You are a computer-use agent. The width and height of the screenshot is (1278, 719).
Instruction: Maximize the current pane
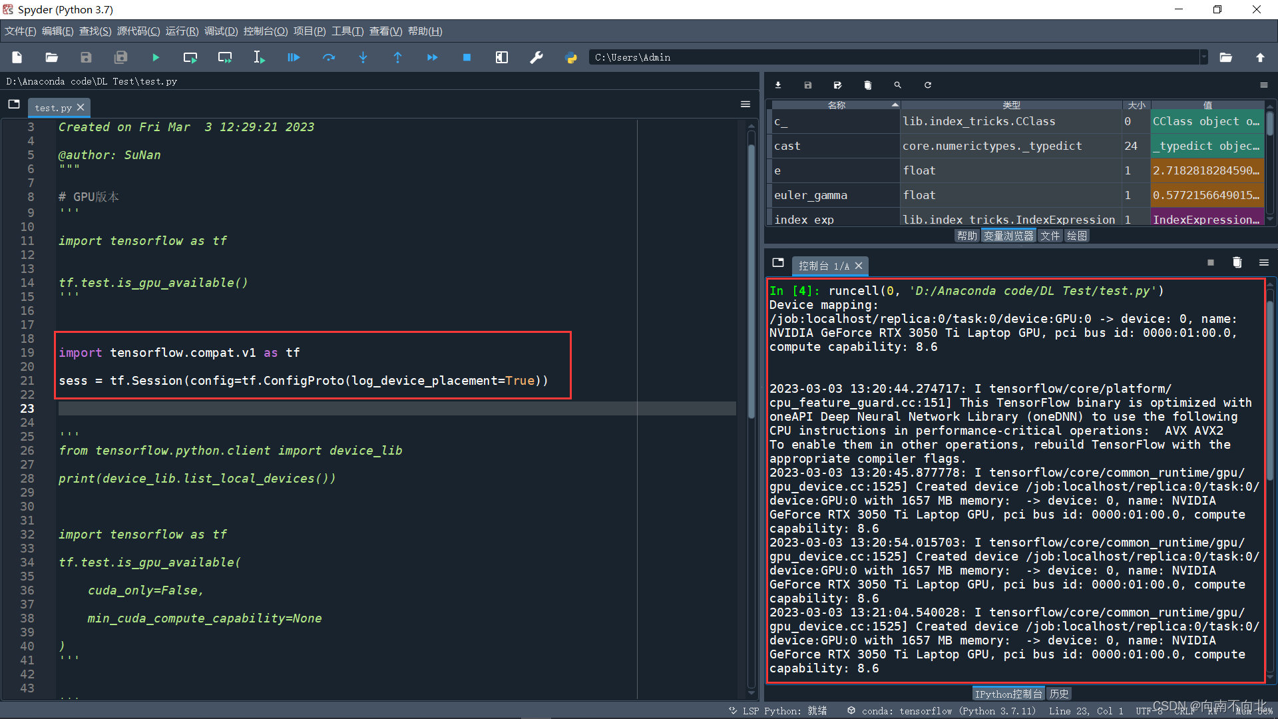502,58
